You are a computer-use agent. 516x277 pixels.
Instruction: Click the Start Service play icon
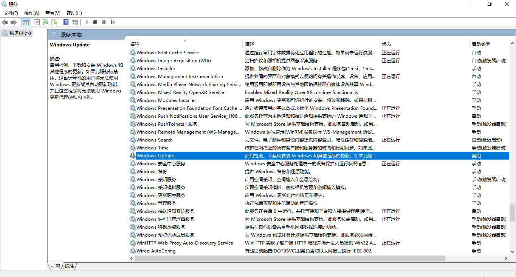(x=87, y=22)
